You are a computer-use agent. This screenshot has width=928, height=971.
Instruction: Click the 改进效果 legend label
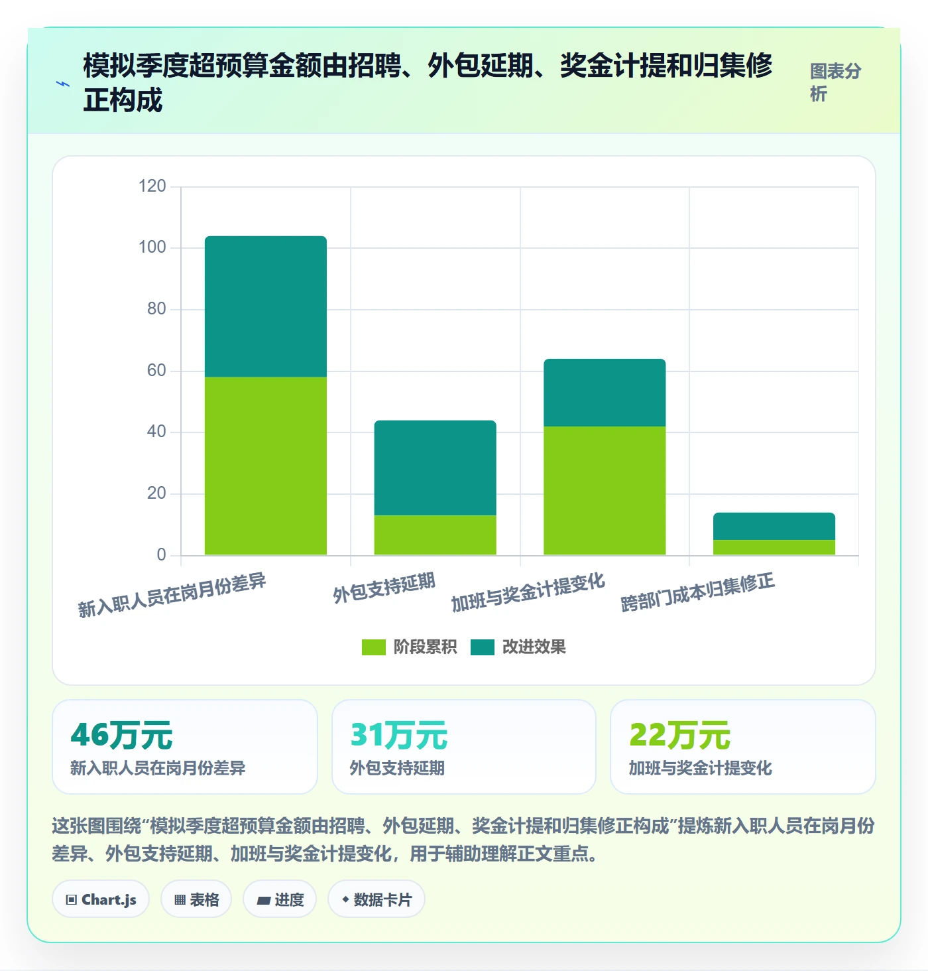point(534,647)
